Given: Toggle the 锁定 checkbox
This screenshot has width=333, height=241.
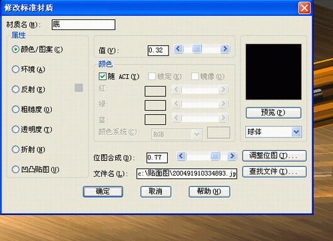Looking at the screenshot, I should pyautogui.click(x=152, y=76).
